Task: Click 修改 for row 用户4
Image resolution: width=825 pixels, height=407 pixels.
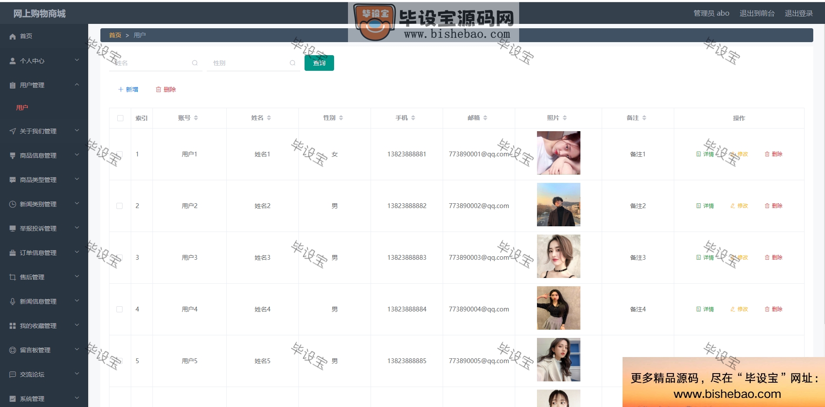Action: tap(739, 309)
